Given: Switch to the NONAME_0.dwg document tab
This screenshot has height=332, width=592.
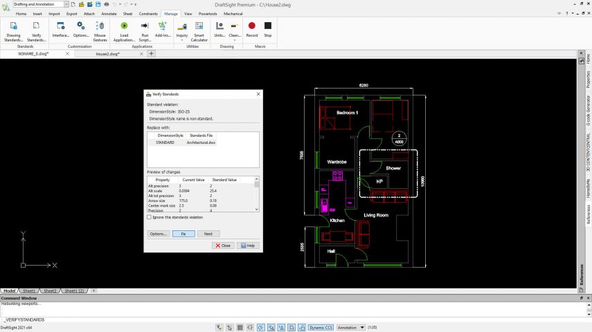Looking at the screenshot, I should click(x=32, y=54).
